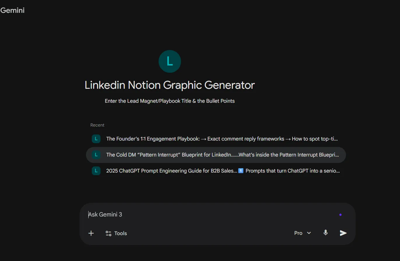400x261 pixels.
Task: Click the Lead Magnet/Playbook description text
Action: click(170, 101)
